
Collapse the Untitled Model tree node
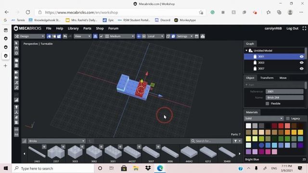tap(246, 50)
